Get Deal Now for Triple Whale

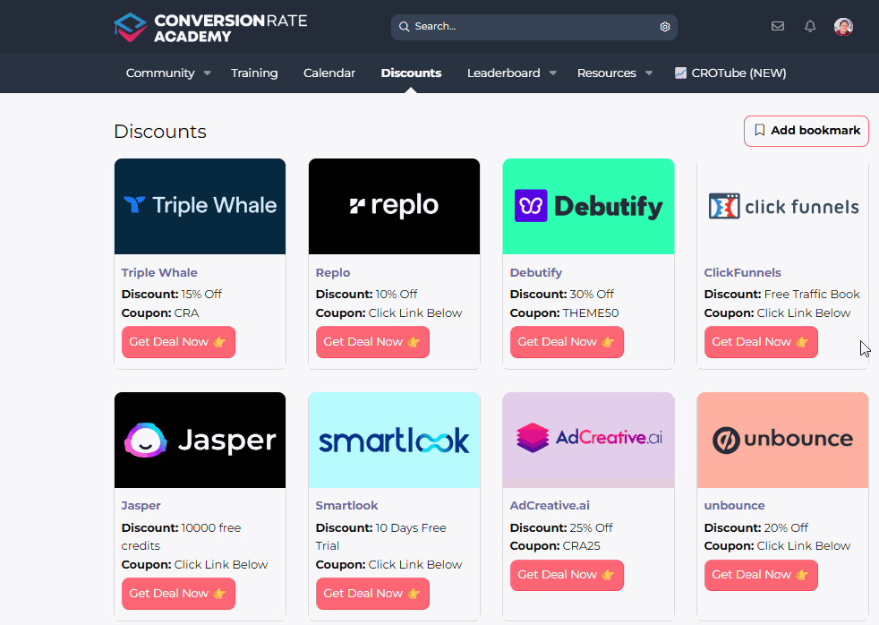pyautogui.click(x=178, y=342)
